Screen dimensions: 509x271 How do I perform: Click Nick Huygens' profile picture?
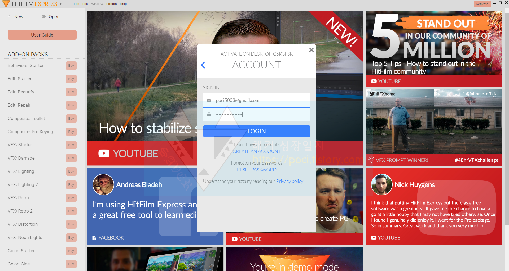point(382,184)
